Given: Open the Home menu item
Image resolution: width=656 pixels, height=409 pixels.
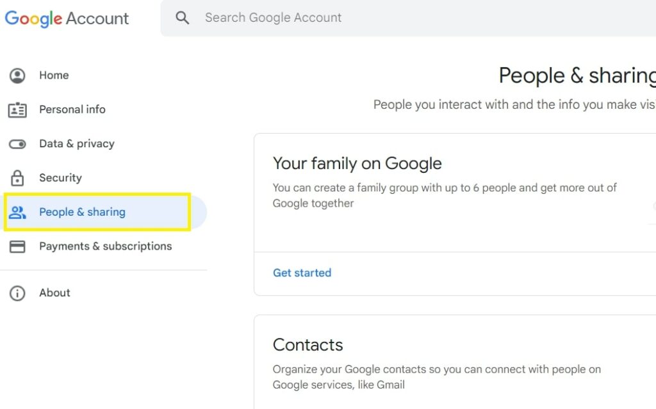Looking at the screenshot, I should click(54, 76).
